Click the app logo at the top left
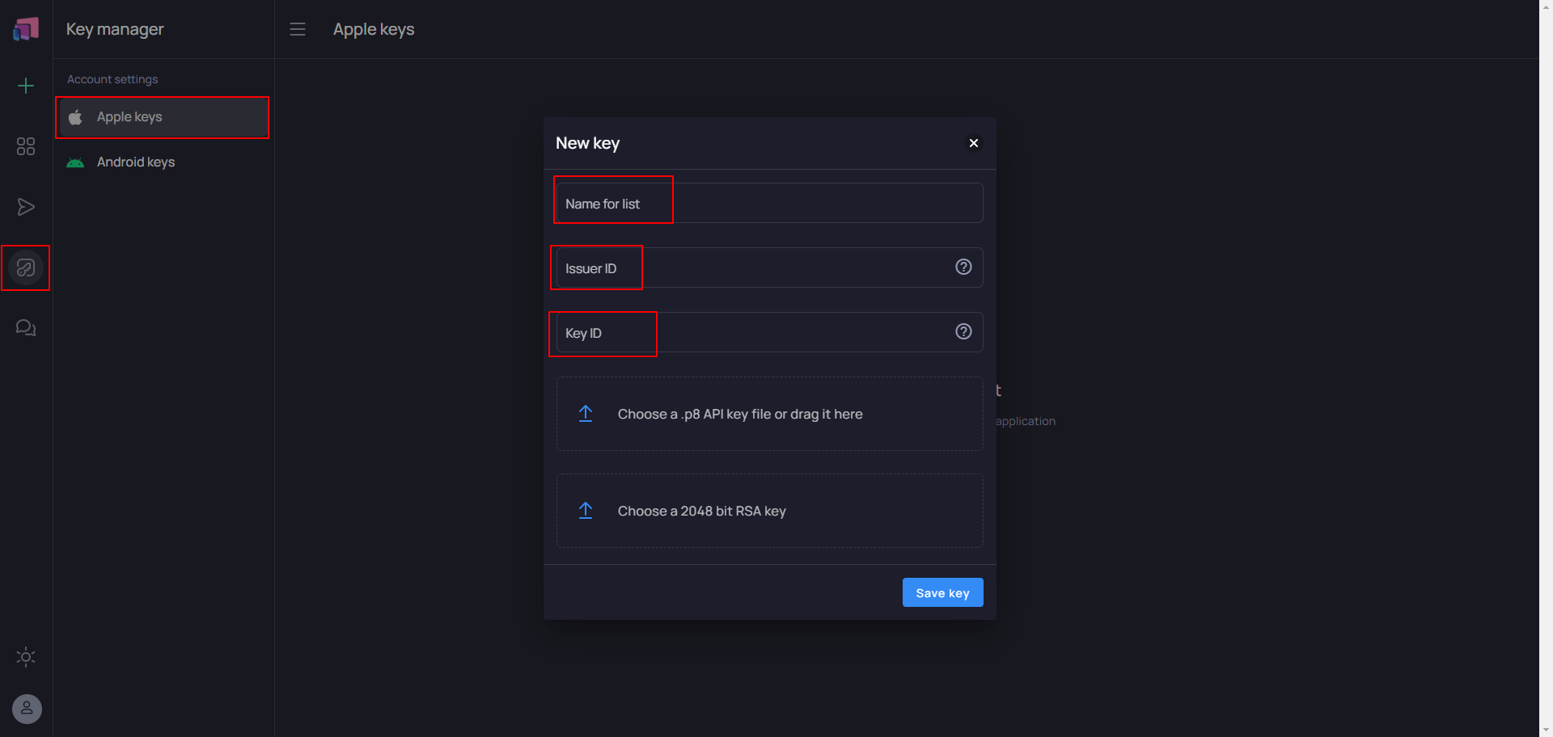1553x737 pixels. click(x=26, y=28)
